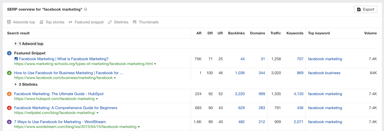This screenshot has width=384, height=131.
Task: Click thumbnail icon beside first result title
Action: tap(16, 59)
